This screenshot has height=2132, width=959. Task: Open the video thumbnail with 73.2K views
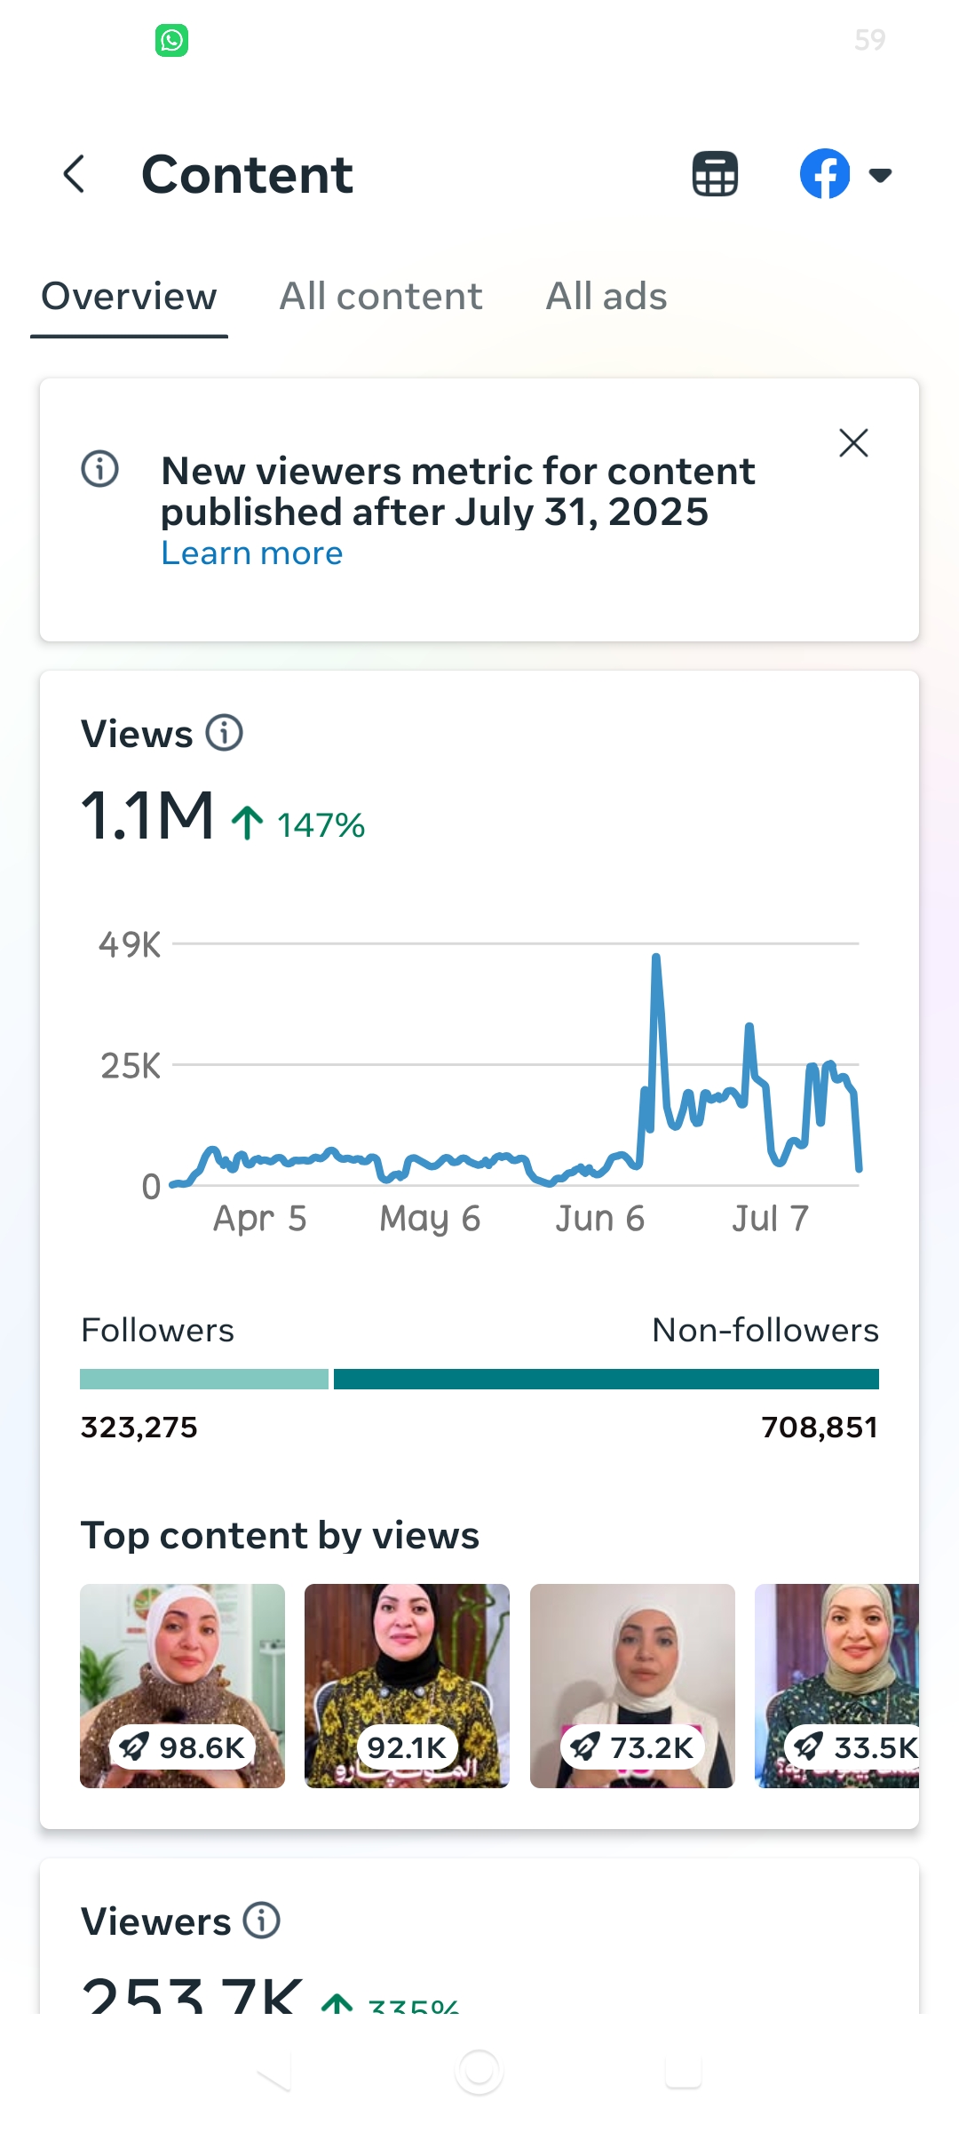click(632, 1686)
